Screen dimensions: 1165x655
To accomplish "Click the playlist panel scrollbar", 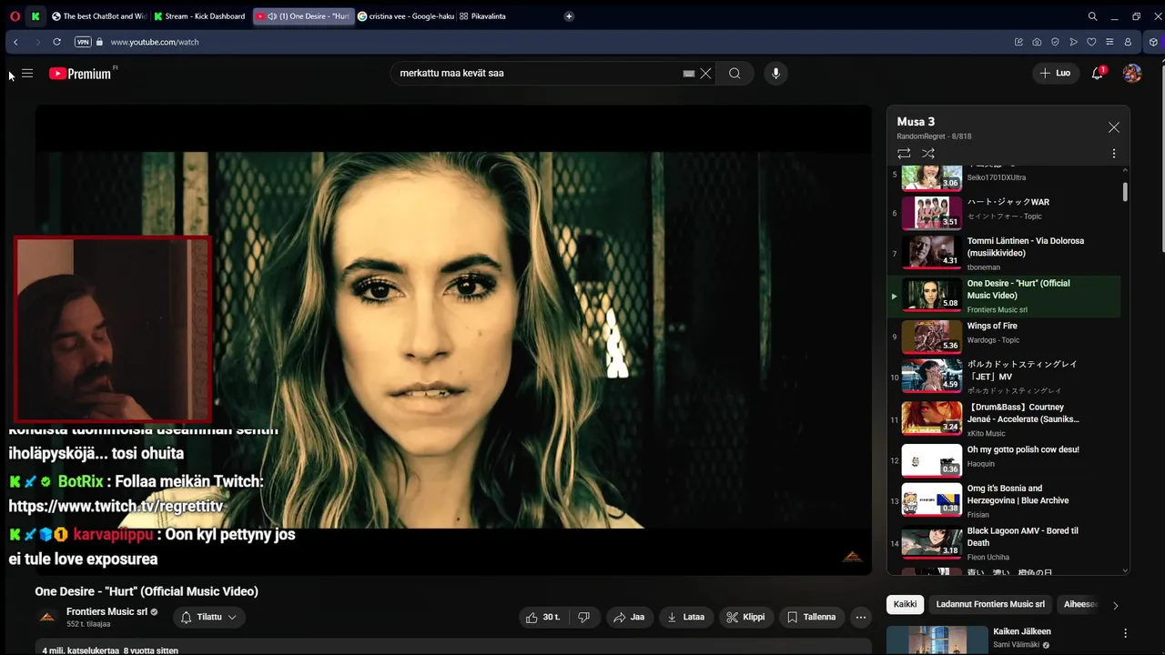I will tap(1126, 192).
